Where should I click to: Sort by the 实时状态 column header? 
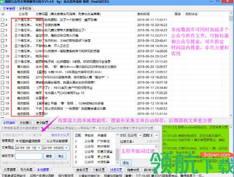pos(191,14)
